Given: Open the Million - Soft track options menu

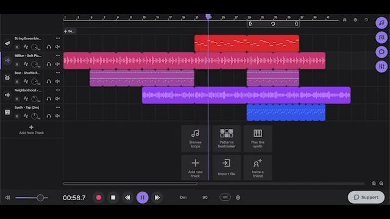Looking at the screenshot, I should click(x=58, y=55).
